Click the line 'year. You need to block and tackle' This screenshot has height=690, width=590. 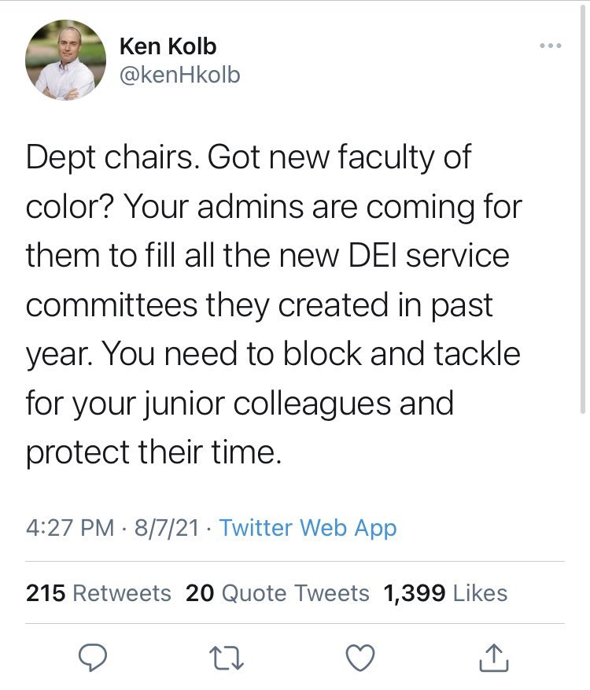click(273, 354)
